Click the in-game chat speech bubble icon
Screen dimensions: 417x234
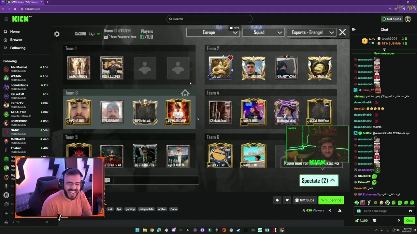pyautogui.click(x=107, y=180)
